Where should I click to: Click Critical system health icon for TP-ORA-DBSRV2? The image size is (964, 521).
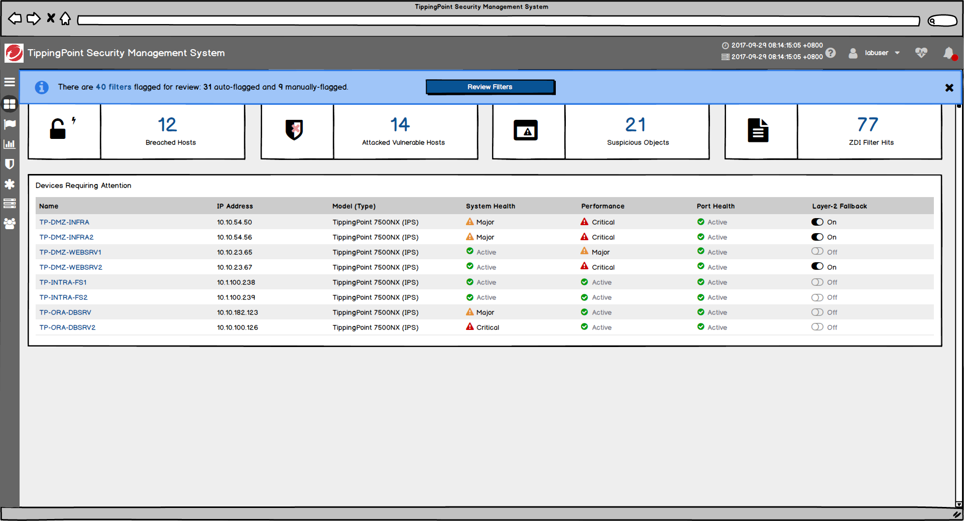[470, 326]
